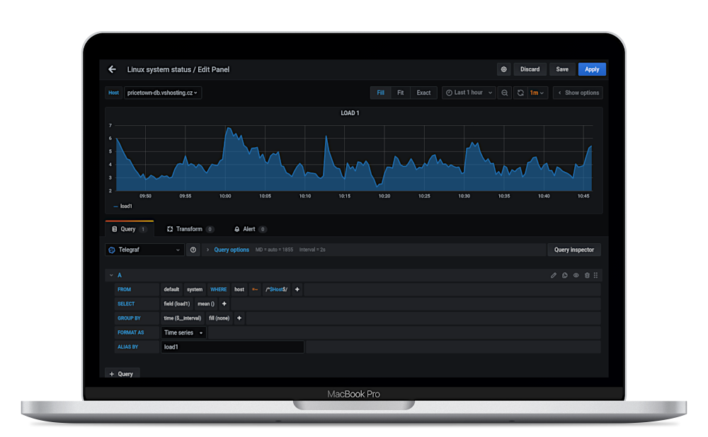Screen dimensions: 708x437
Task: Add a clause in the GROUP BY row
Action: (x=239, y=318)
